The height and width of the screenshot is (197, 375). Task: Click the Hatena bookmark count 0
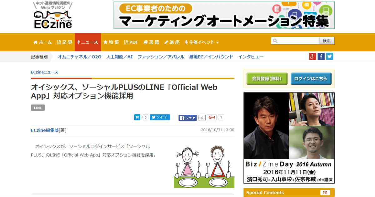point(145,118)
